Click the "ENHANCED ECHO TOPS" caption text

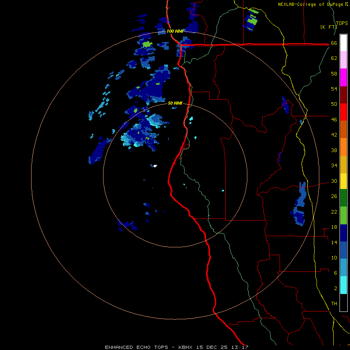pos(136,347)
